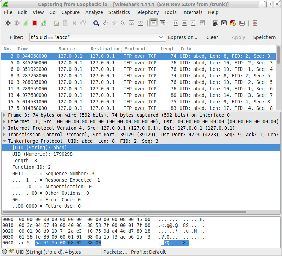Open the Statistics menu
The width and height of the screenshot is (282, 256).
tap(119, 12)
